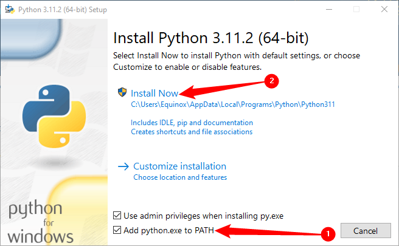This screenshot has height=246, width=399.
Task: Click the arrow icon beside Customize installation
Action: [x=123, y=166]
